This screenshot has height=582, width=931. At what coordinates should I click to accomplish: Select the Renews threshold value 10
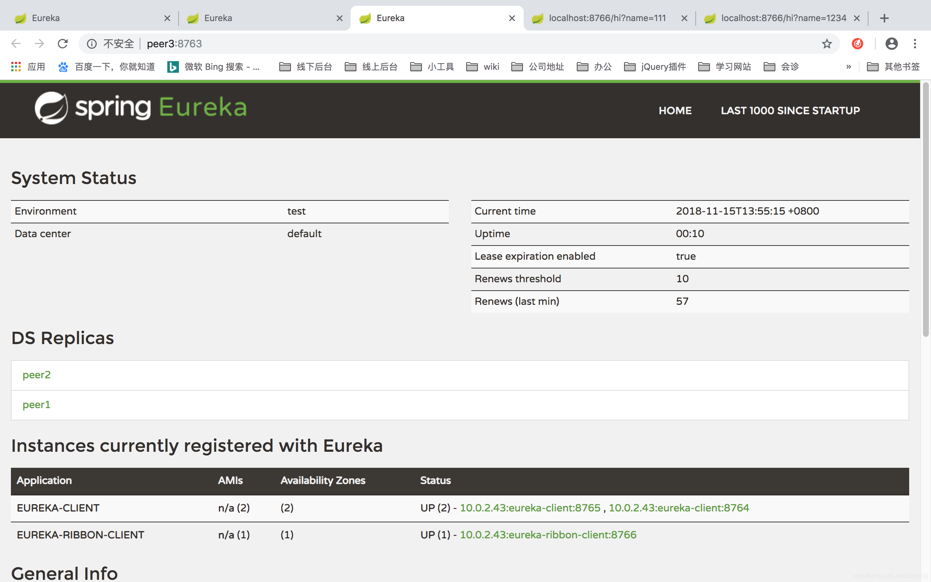pos(683,279)
